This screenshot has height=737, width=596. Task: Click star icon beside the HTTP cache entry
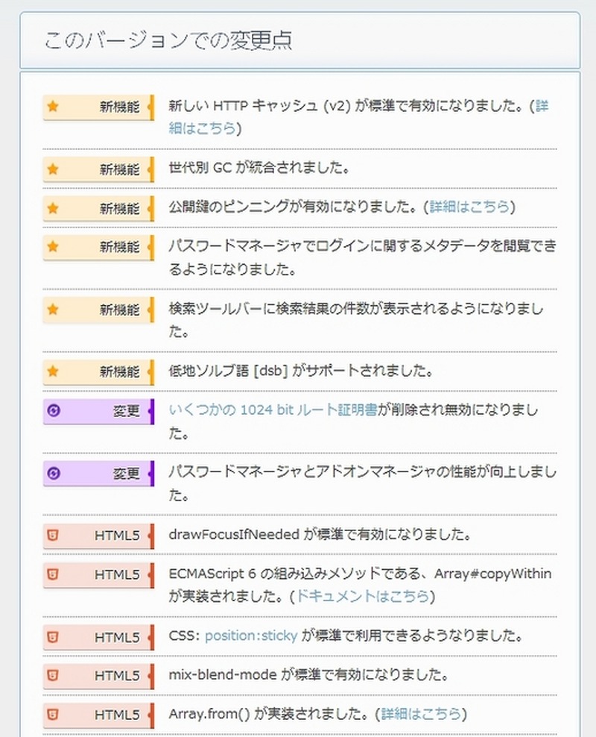(53, 107)
